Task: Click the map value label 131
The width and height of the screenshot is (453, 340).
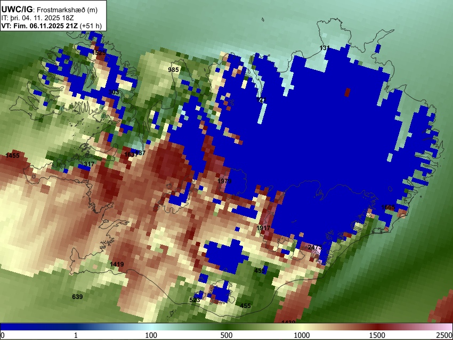Action: [325, 48]
